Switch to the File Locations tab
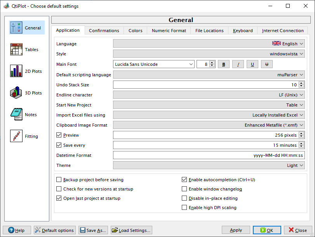This screenshot has width=315, height=237. pyautogui.click(x=209, y=31)
